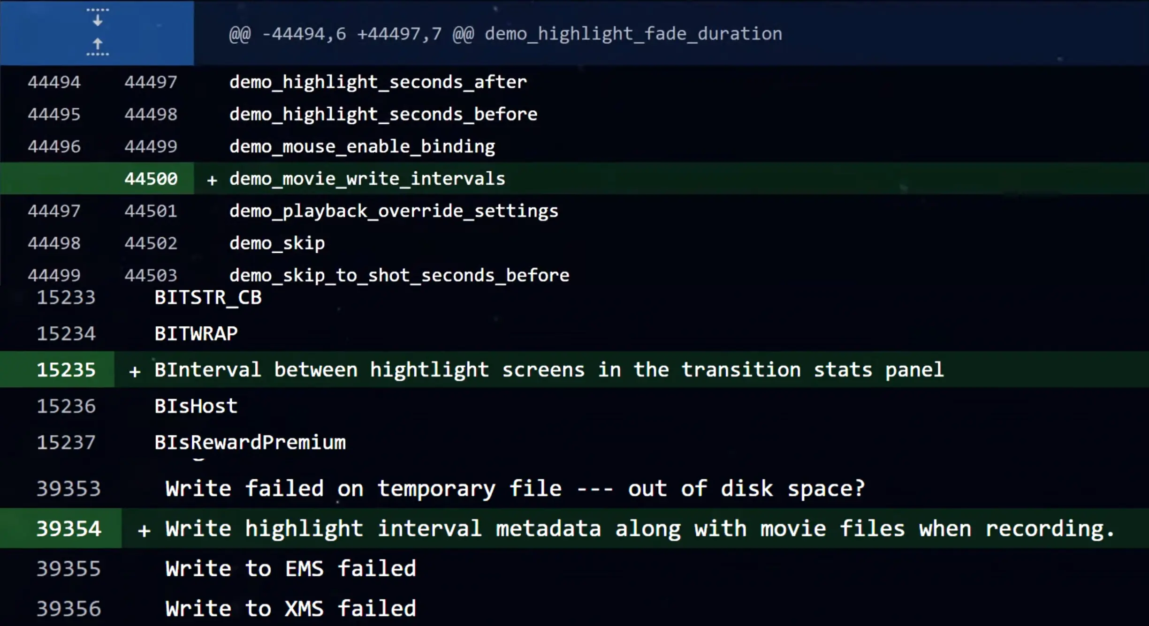This screenshot has width=1149, height=626.
Task: Click old line number 44494
Action: 54,82
